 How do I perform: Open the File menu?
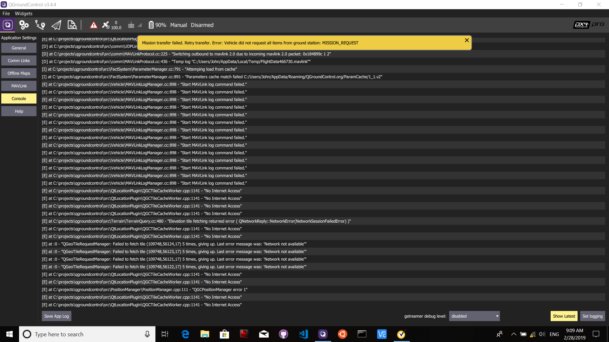[6, 13]
